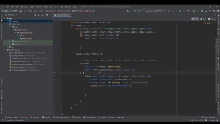The height and width of the screenshot is (124, 220).
Task: Toggle Build Variants left stripe
Action: (x=2, y=108)
